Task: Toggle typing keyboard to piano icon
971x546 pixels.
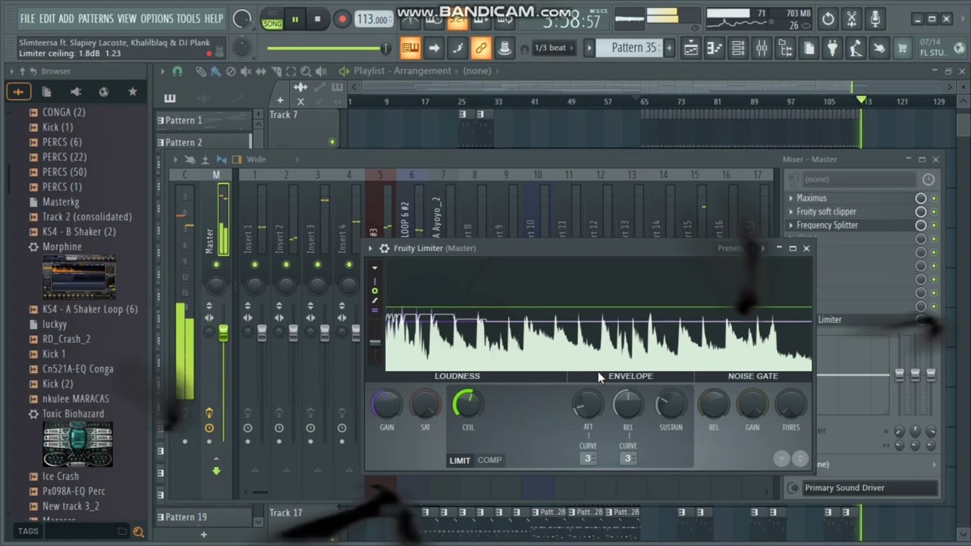Action: click(x=410, y=49)
